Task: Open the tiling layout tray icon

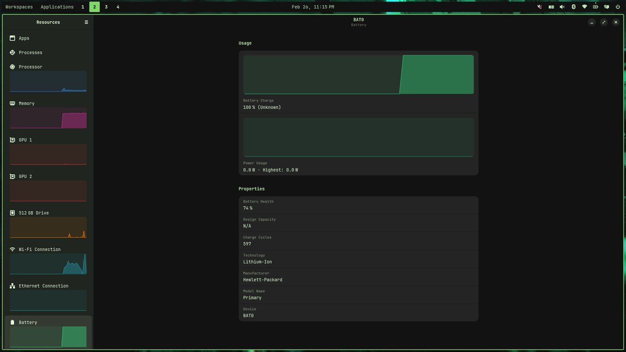Action: tap(551, 7)
